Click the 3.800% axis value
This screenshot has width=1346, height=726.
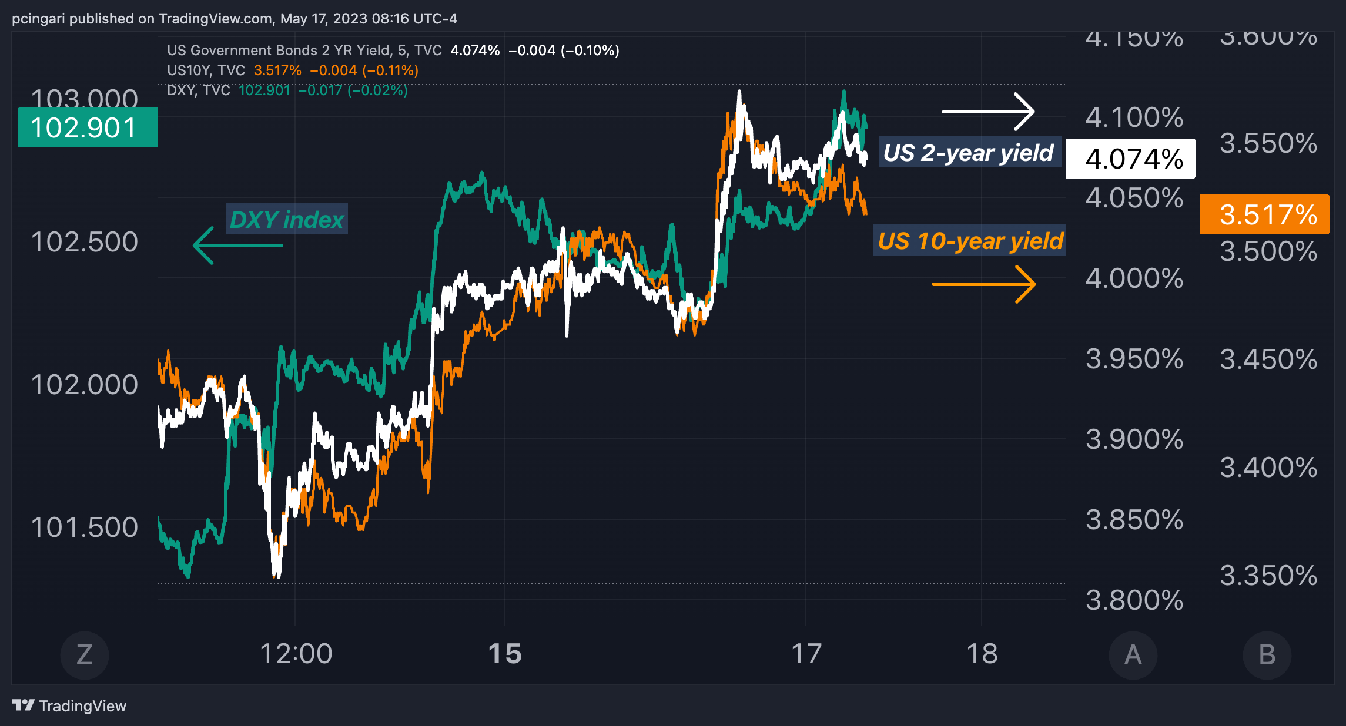coord(1134,600)
